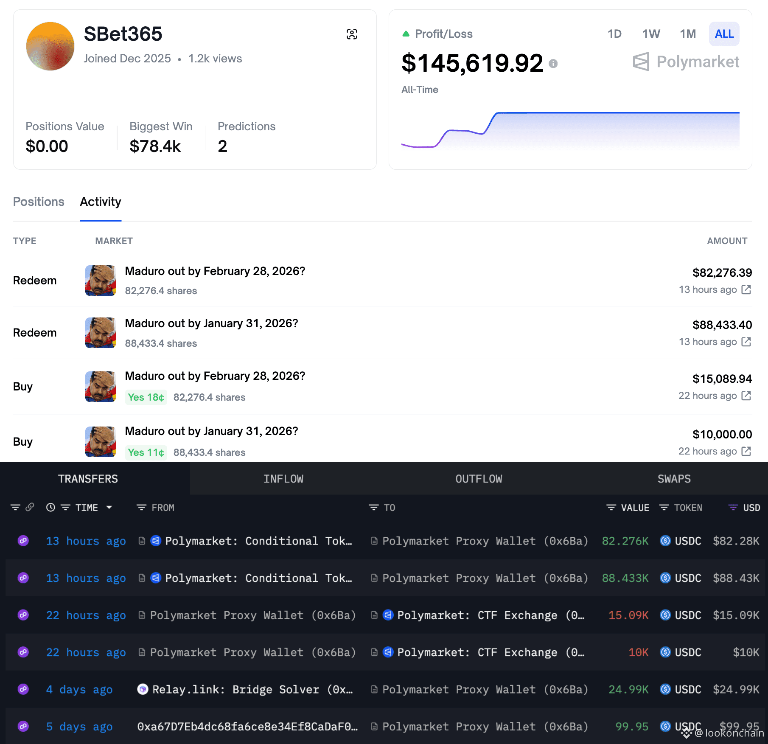Click the 13 hours ago transfer timestamp link
Image resolution: width=768 pixels, height=744 pixels.
point(86,541)
